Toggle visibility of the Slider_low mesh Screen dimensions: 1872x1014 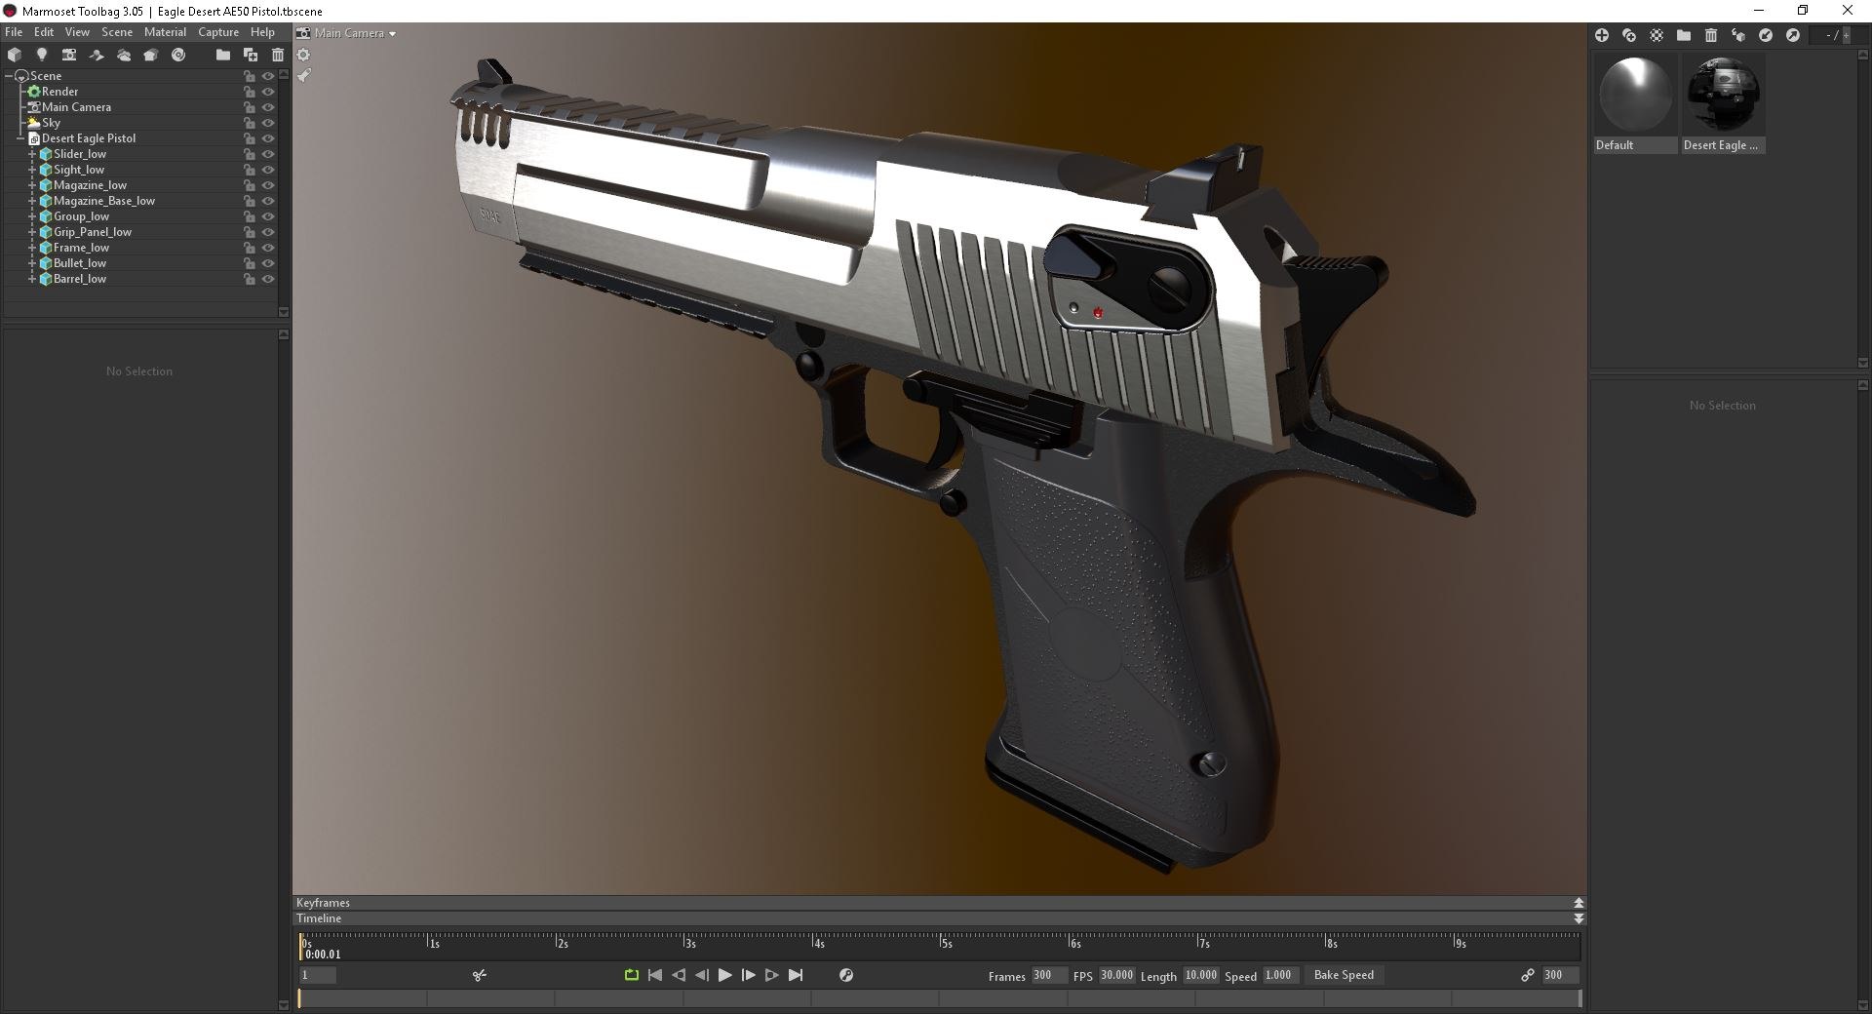pyautogui.click(x=268, y=154)
